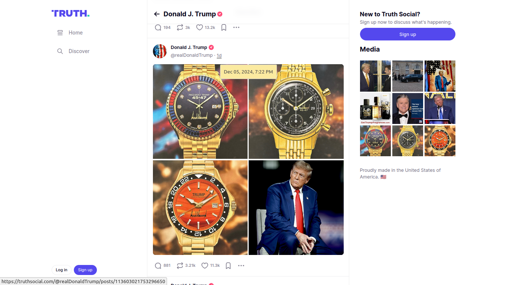The width and height of the screenshot is (507, 285).
Task: Open the more options menu on the upper post
Action: click(x=236, y=27)
